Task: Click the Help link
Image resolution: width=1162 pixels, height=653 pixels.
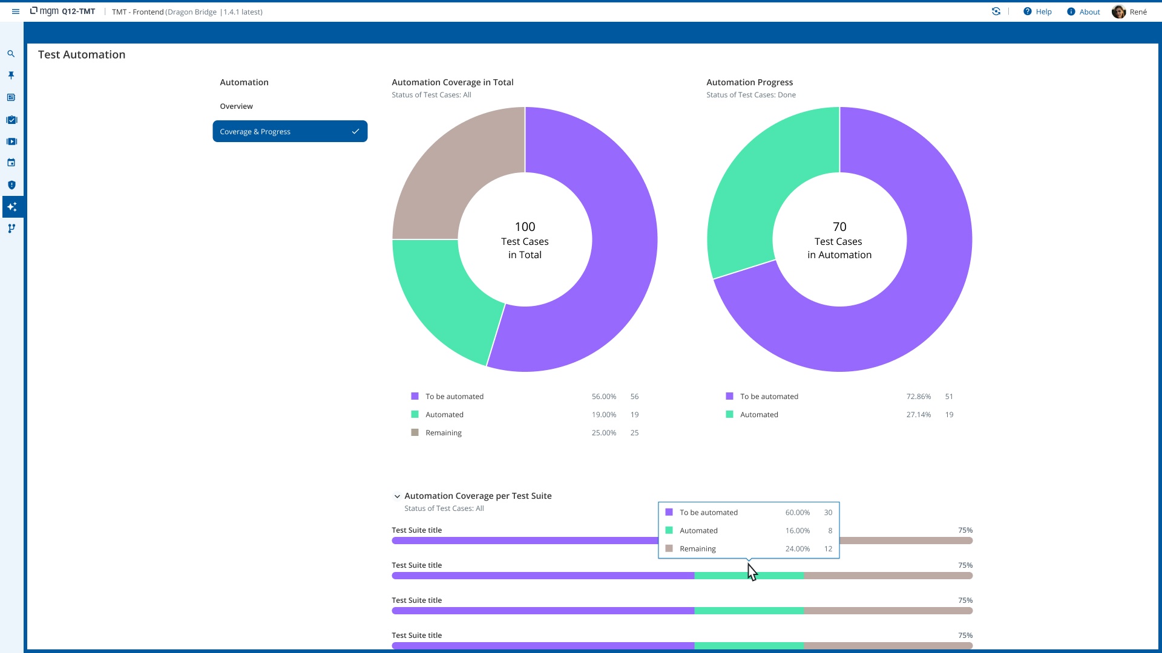Action: click(x=1037, y=11)
